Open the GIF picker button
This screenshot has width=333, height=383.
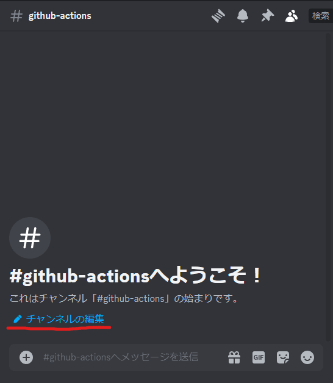259,357
